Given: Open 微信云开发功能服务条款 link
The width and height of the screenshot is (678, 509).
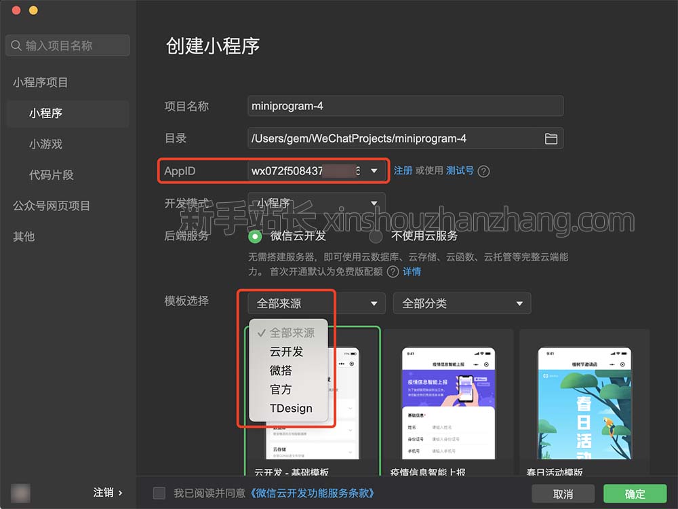Looking at the screenshot, I should (312, 493).
